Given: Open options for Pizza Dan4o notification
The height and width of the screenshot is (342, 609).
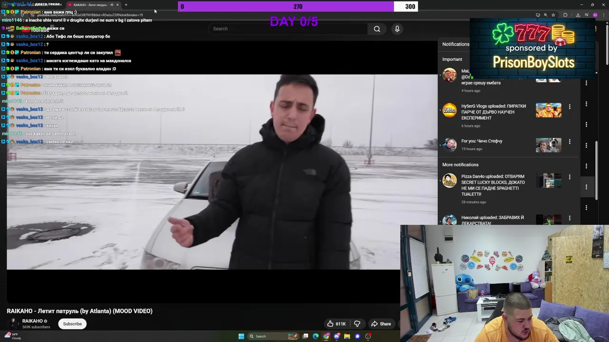Looking at the screenshot, I should click(570, 177).
